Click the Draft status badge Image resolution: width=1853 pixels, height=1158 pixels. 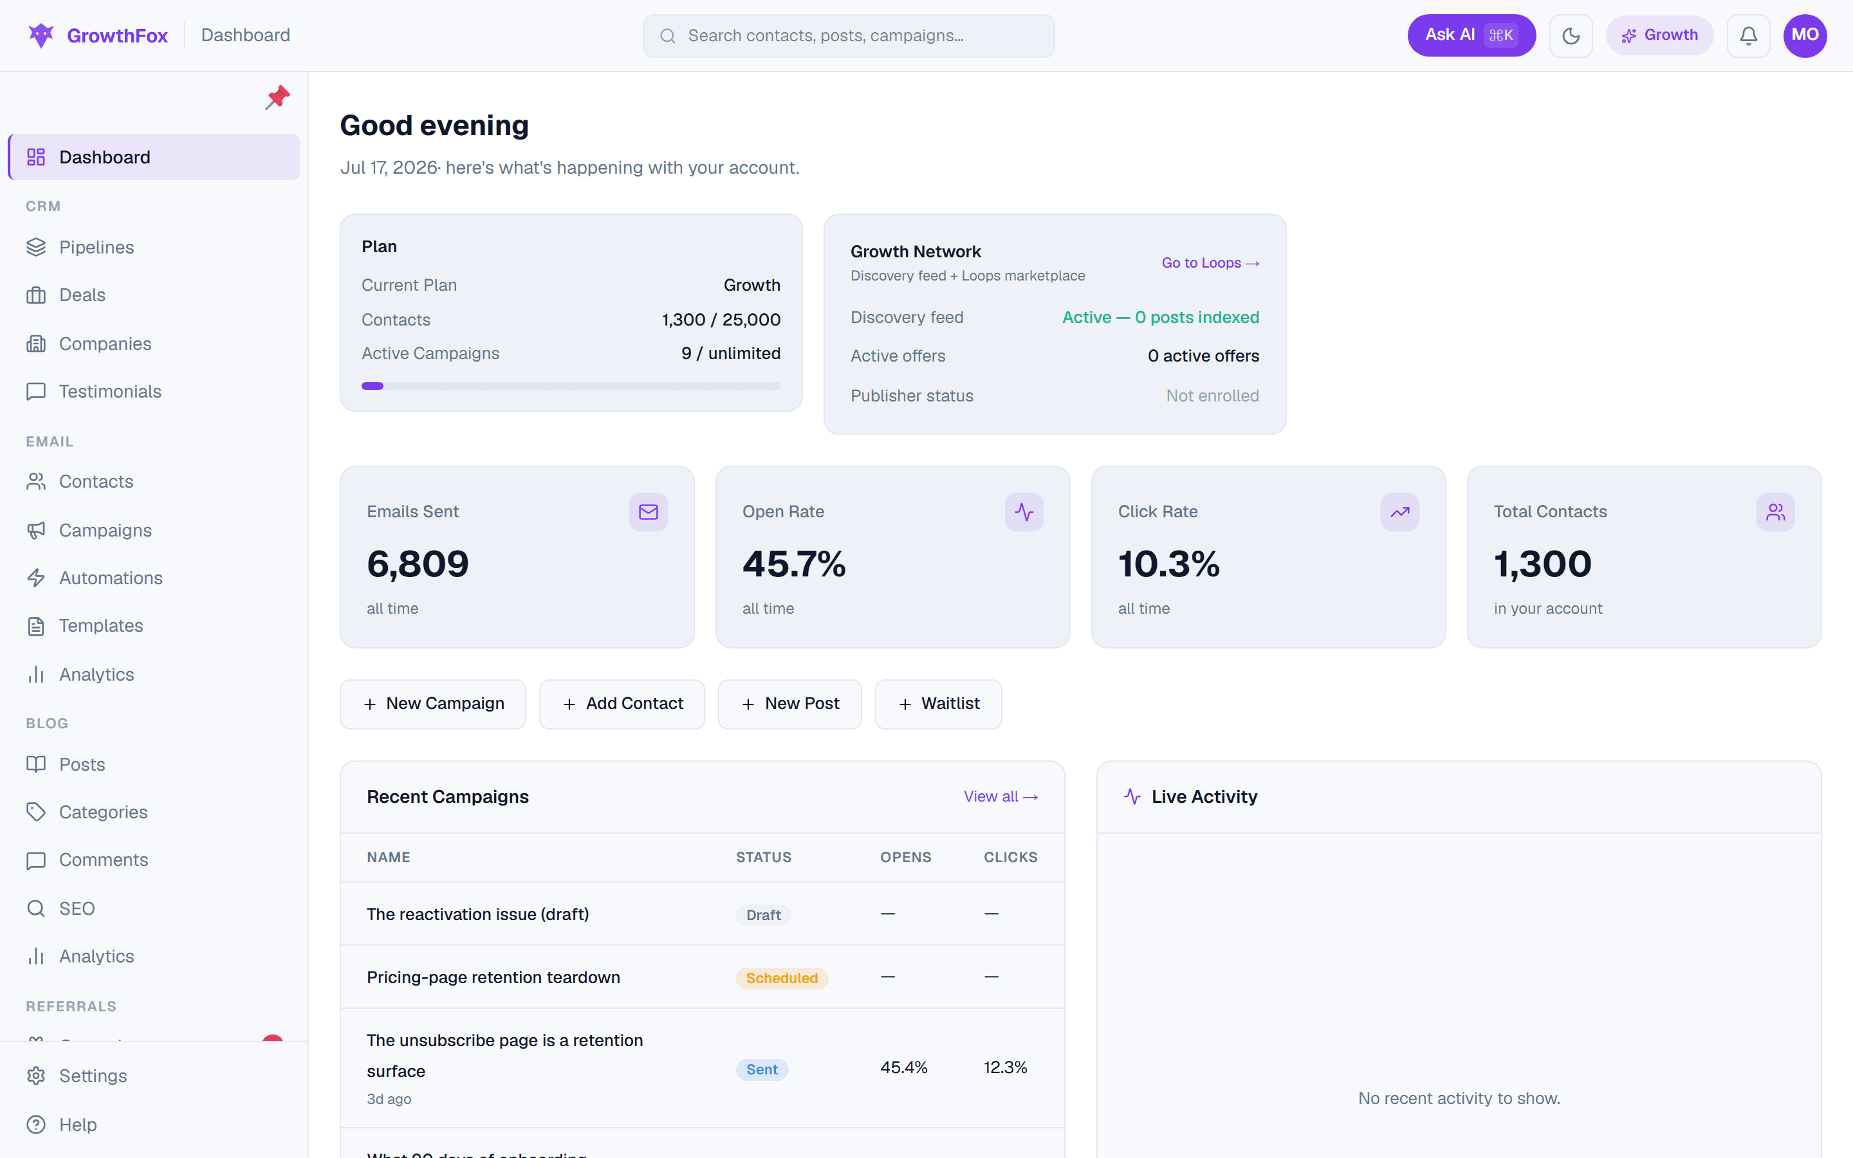tap(762, 915)
